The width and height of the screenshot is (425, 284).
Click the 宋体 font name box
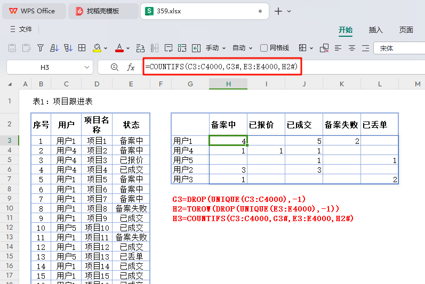coord(399,48)
